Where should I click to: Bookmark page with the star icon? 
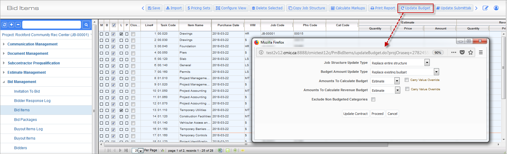(x=471, y=52)
